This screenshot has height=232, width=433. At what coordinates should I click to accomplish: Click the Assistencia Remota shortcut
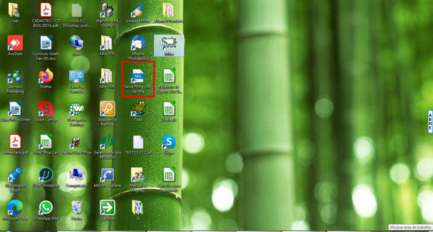click(107, 109)
